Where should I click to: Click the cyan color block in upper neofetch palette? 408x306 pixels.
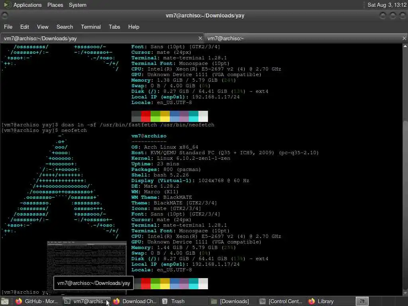pyautogui.click(x=193, y=116)
